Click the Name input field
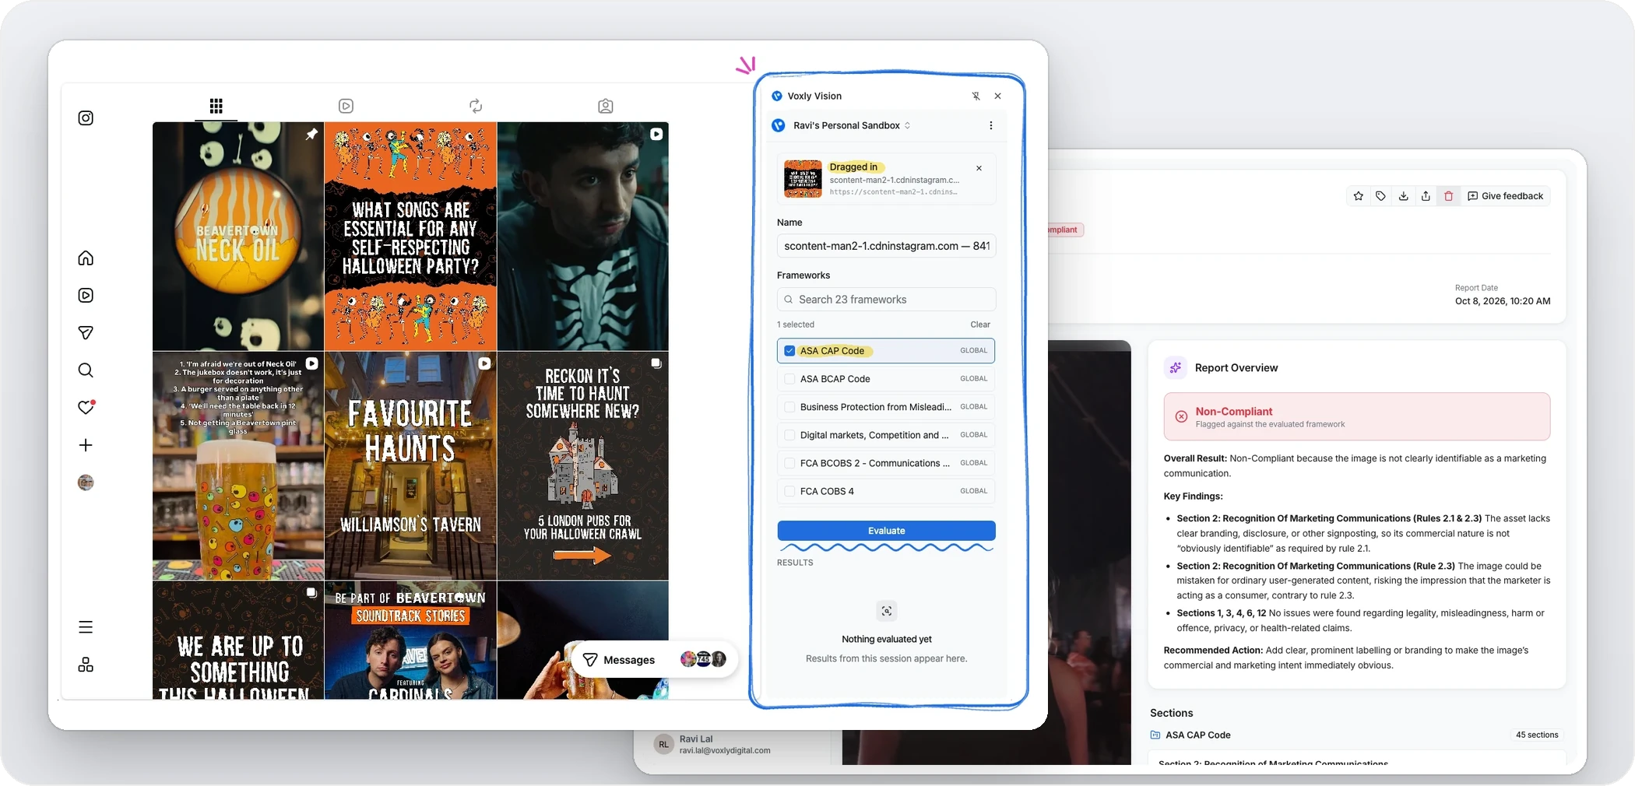 886,246
